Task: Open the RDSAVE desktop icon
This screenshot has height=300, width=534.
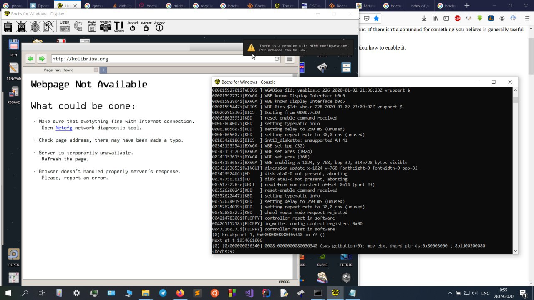Action: [x=14, y=95]
